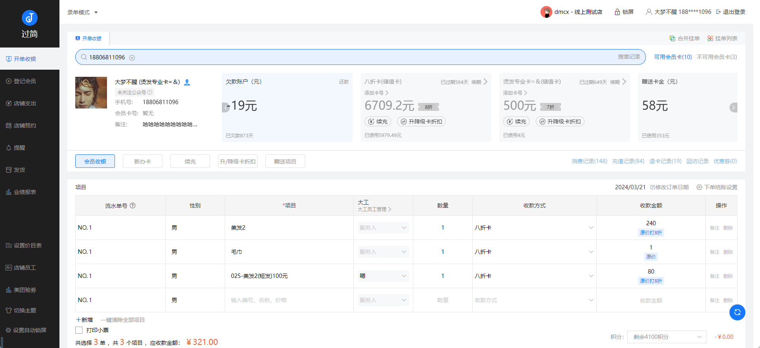Click the user profile icon by 大梦不醒
Screen dimensions: 760x348
click(649, 12)
